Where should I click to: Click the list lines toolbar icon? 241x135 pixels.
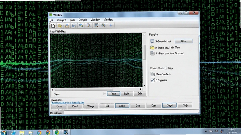click(96, 25)
